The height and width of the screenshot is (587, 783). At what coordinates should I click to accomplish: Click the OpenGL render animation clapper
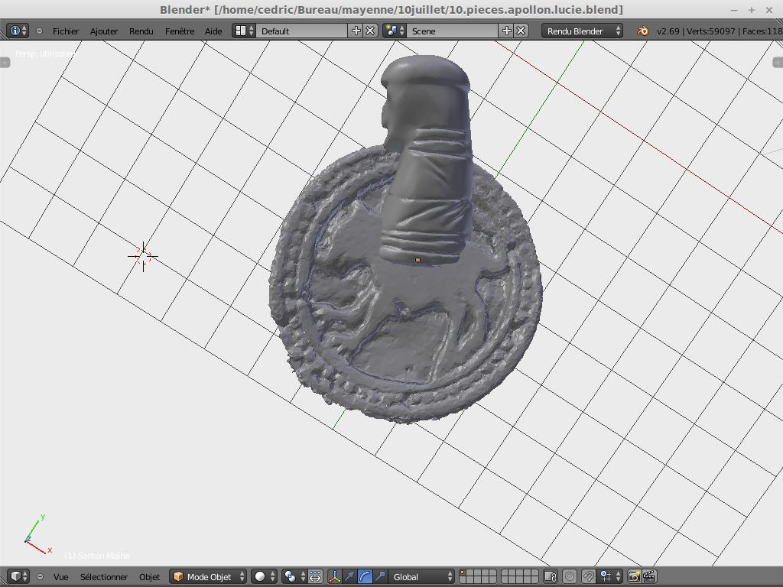[649, 576]
